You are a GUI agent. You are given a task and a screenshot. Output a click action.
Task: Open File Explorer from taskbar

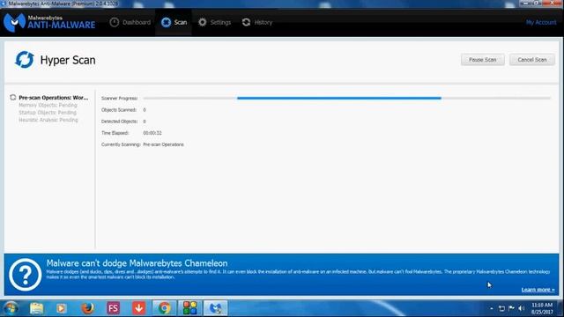[36, 308]
